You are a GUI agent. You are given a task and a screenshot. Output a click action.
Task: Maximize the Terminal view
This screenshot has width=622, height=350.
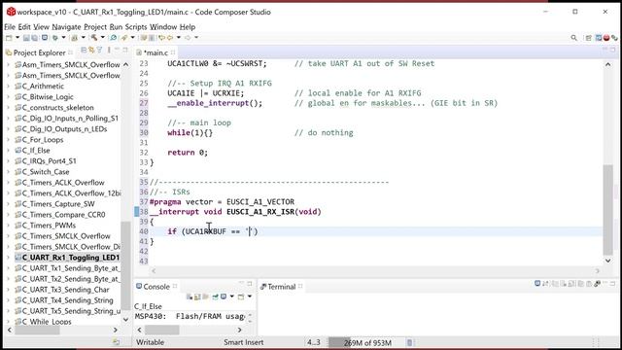[613, 283]
